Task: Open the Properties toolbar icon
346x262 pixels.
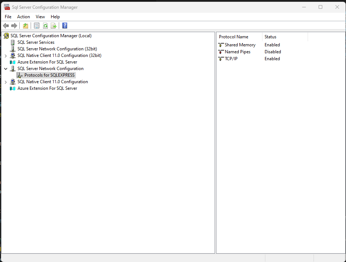Action: pos(36,26)
